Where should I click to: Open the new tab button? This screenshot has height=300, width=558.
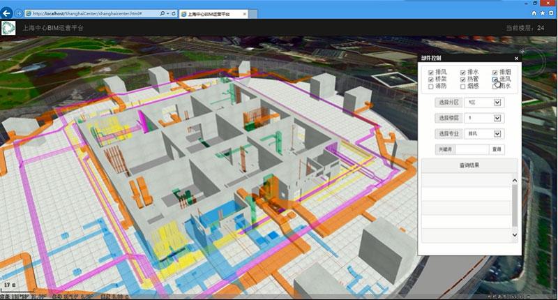[253, 14]
